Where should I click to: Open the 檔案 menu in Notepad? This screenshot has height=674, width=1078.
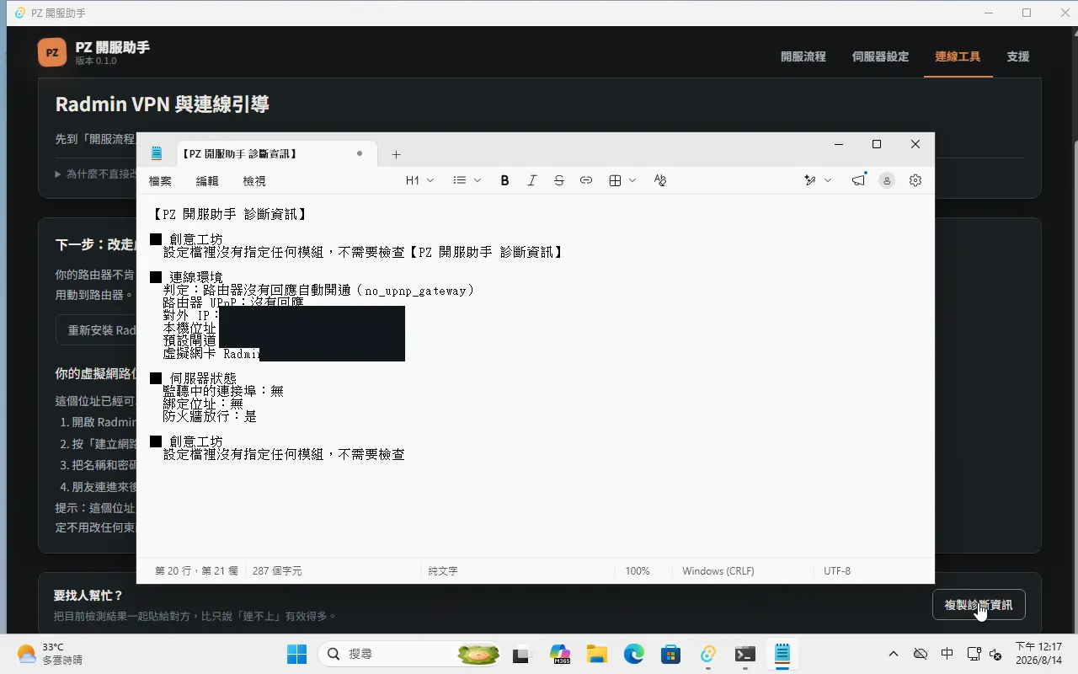click(x=160, y=181)
